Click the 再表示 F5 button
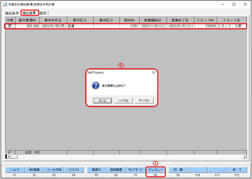The height and width of the screenshot is (179, 252). (x=96, y=170)
